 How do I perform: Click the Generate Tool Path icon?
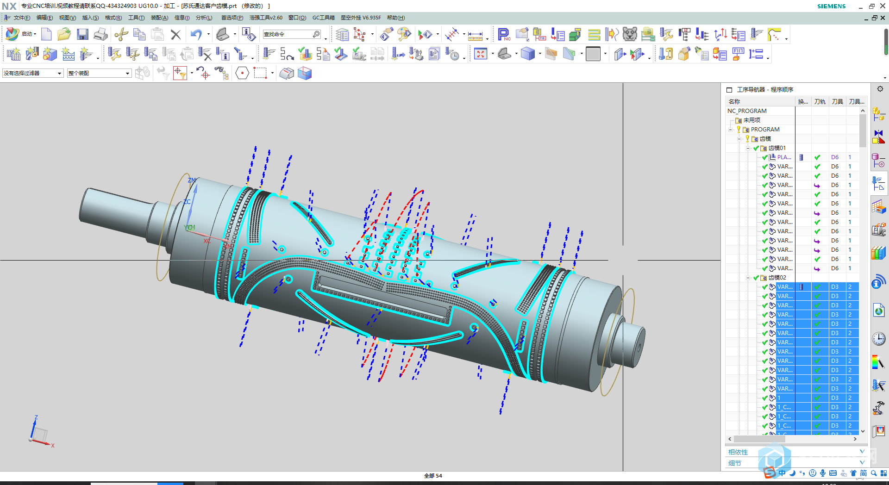[x=269, y=54]
